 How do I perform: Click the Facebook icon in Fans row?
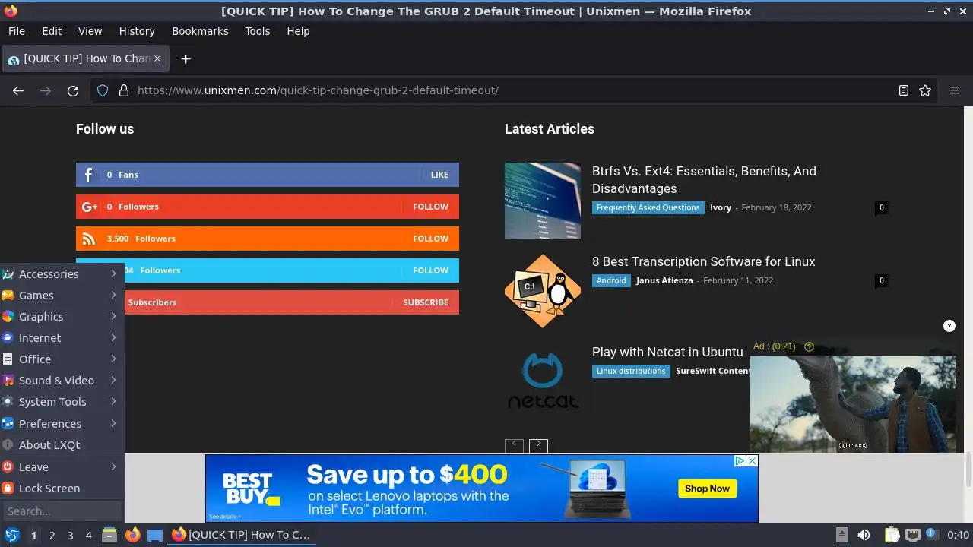pyautogui.click(x=88, y=175)
